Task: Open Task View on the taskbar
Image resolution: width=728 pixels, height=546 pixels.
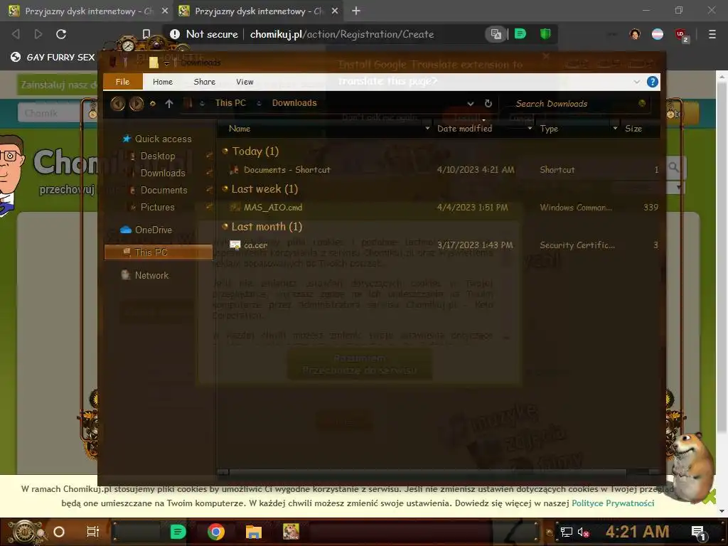Action: [x=93, y=532]
